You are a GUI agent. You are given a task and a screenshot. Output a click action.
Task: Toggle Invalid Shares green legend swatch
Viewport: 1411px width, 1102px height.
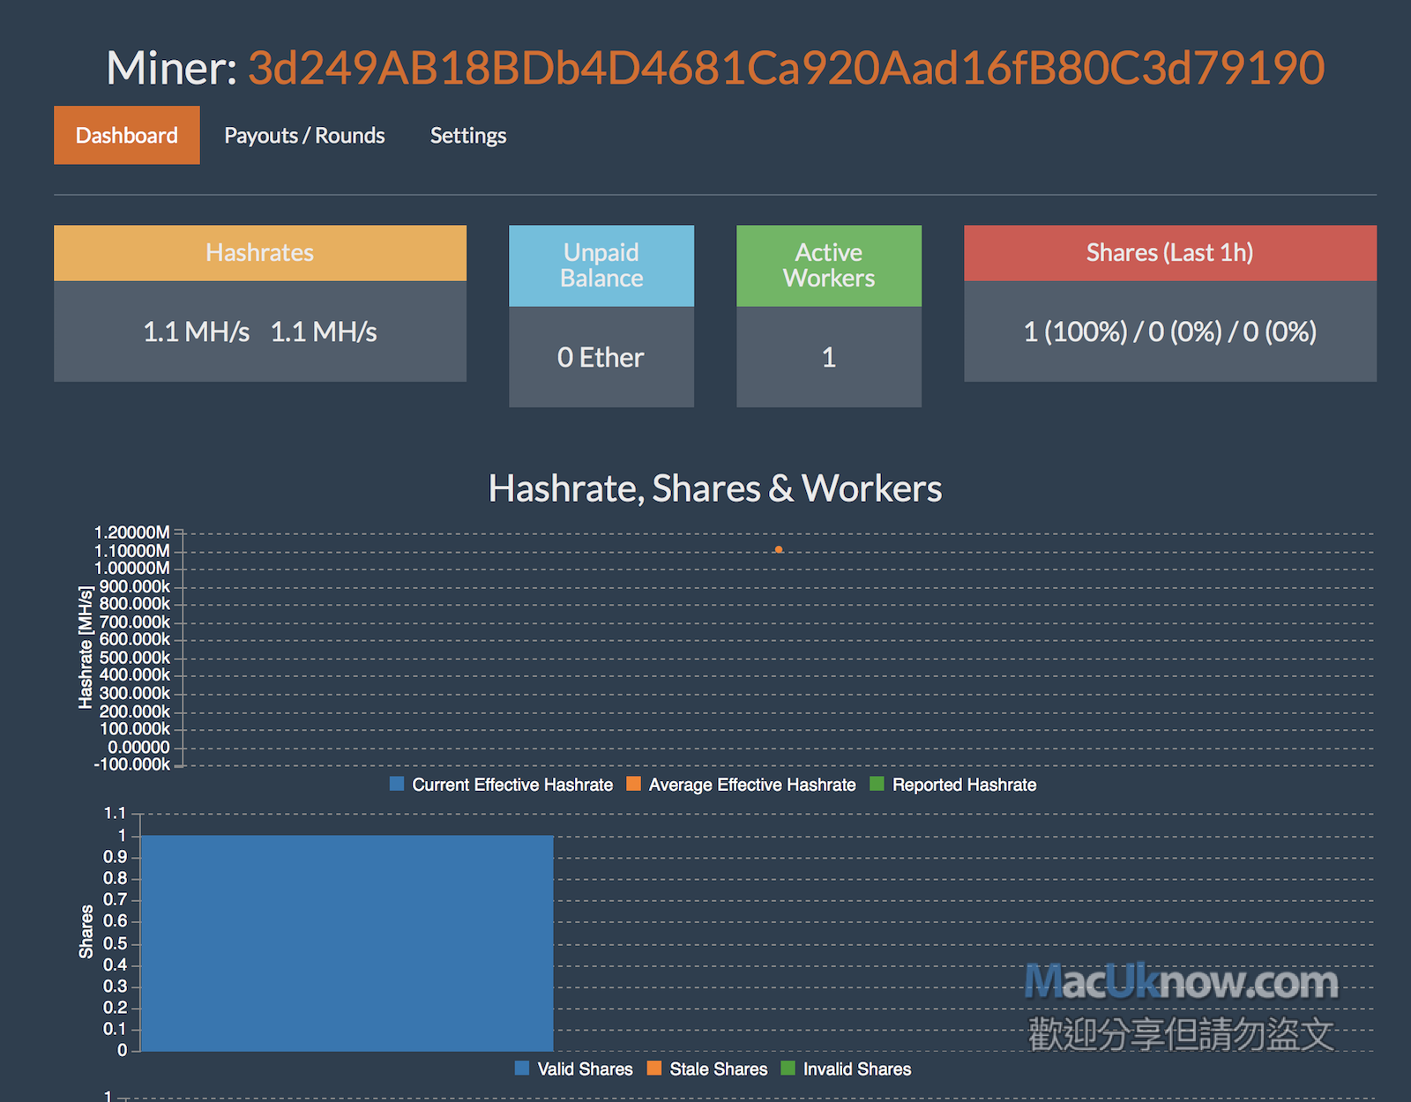coord(788,1068)
